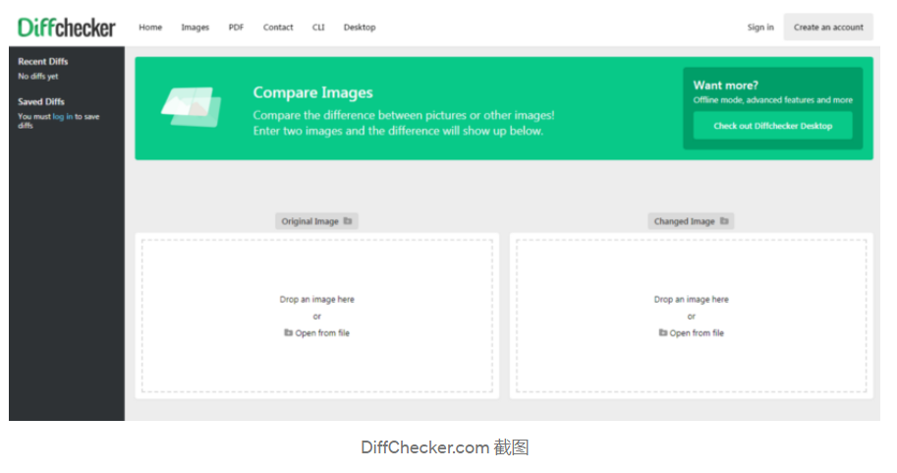
Task: Open the Home menu item
Action: (150, 27)
